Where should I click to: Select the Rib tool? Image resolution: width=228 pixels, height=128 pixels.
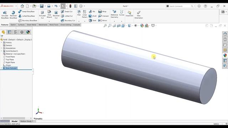point(92,11)
